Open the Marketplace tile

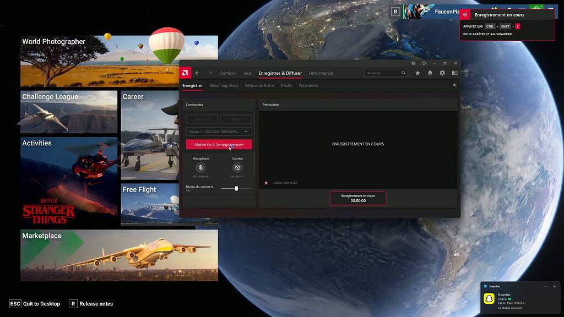point(119,255)
